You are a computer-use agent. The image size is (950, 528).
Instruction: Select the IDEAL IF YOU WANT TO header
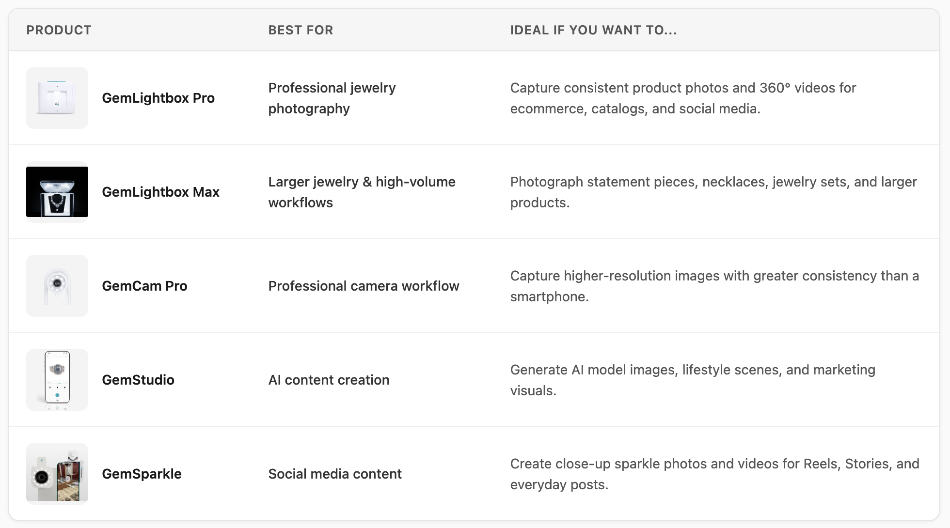(593, 30)
